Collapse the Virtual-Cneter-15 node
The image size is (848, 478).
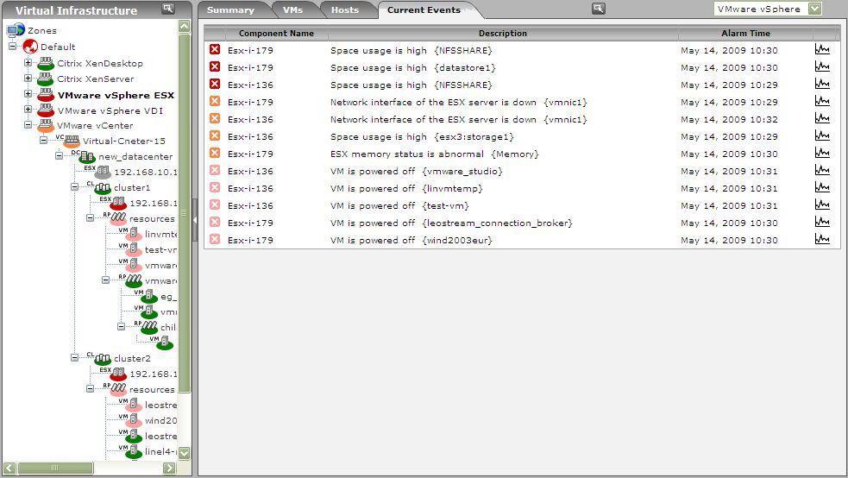pos(43,140)
